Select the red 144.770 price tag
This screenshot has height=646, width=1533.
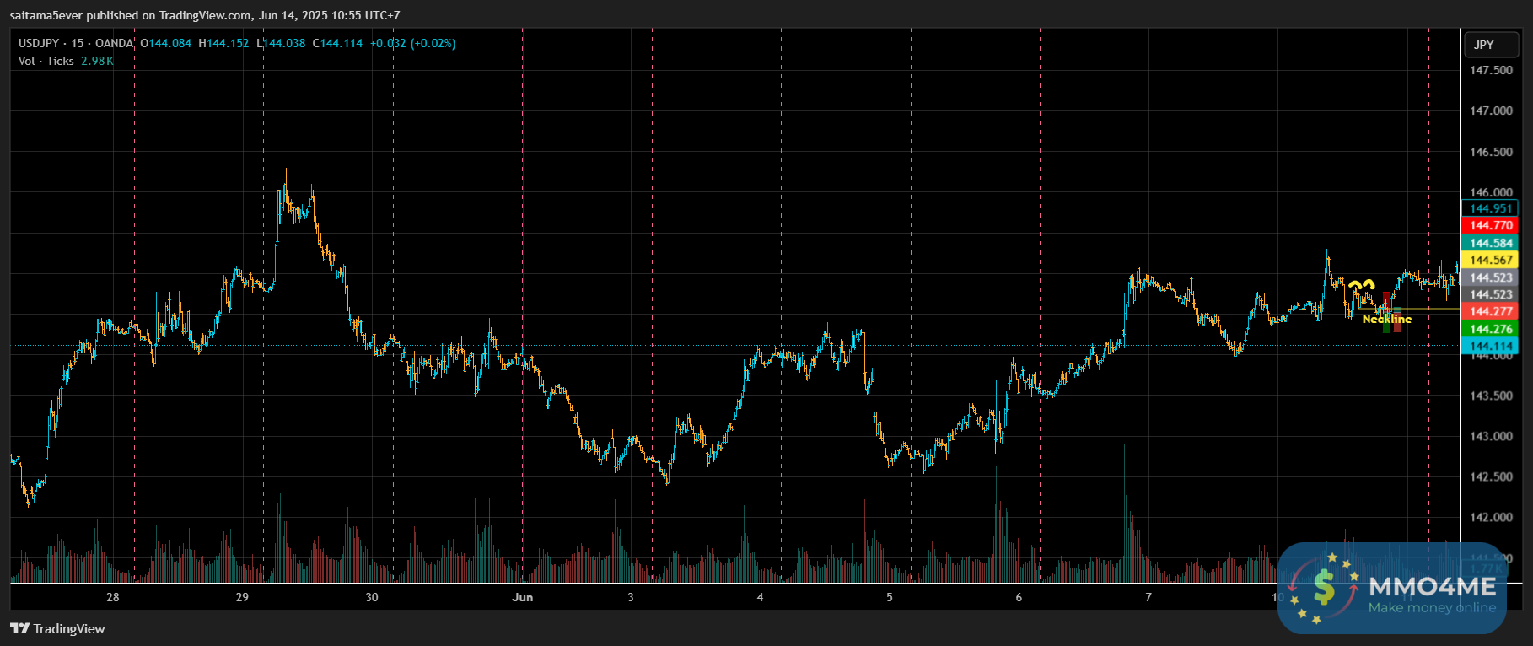tap(1490, 225)
